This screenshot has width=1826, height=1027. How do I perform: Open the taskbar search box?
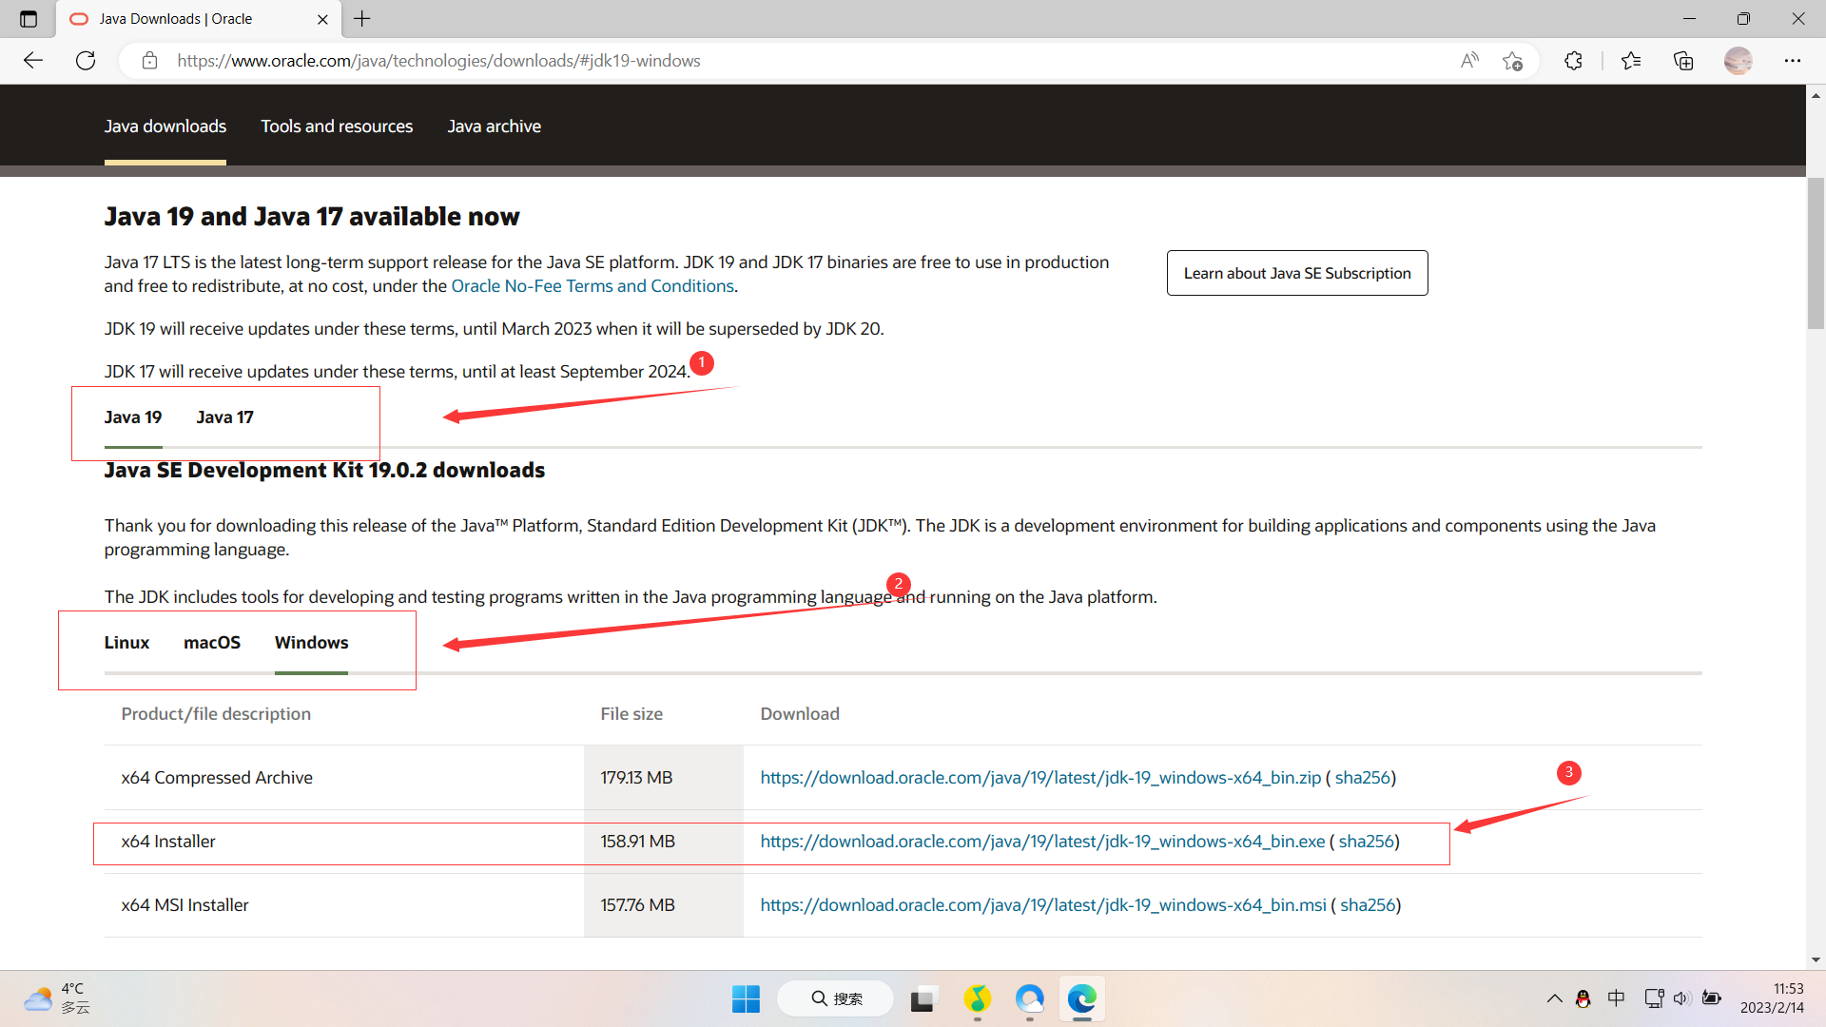tap(836, 999)
